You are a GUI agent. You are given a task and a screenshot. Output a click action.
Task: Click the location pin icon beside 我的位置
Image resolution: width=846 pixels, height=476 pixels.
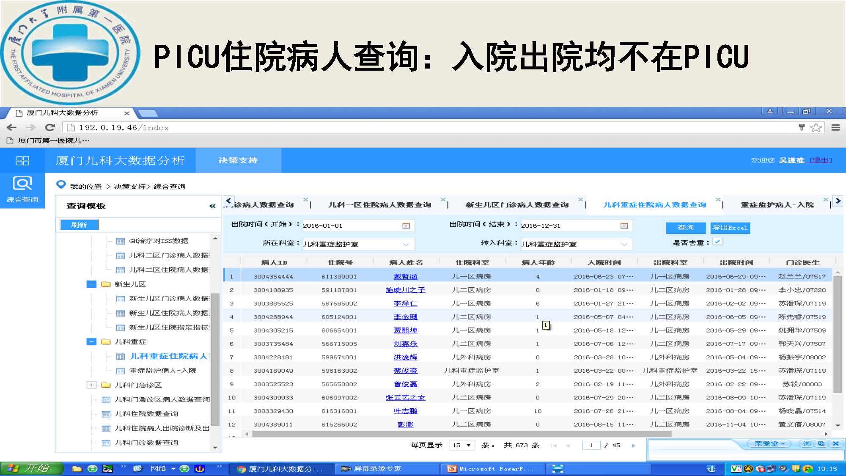pyautogui.click(x=61, y=184)
